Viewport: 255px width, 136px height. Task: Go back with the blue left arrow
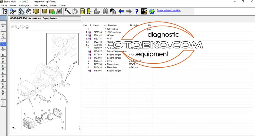(x=121, y=11)
